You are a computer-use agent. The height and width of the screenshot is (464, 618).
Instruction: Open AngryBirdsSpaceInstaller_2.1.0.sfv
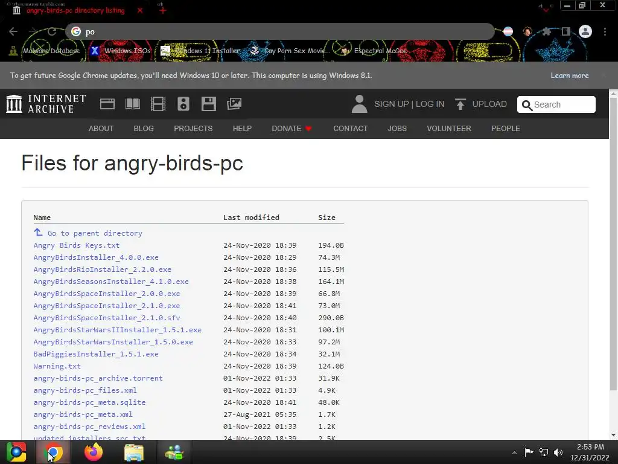click(107, 318)
